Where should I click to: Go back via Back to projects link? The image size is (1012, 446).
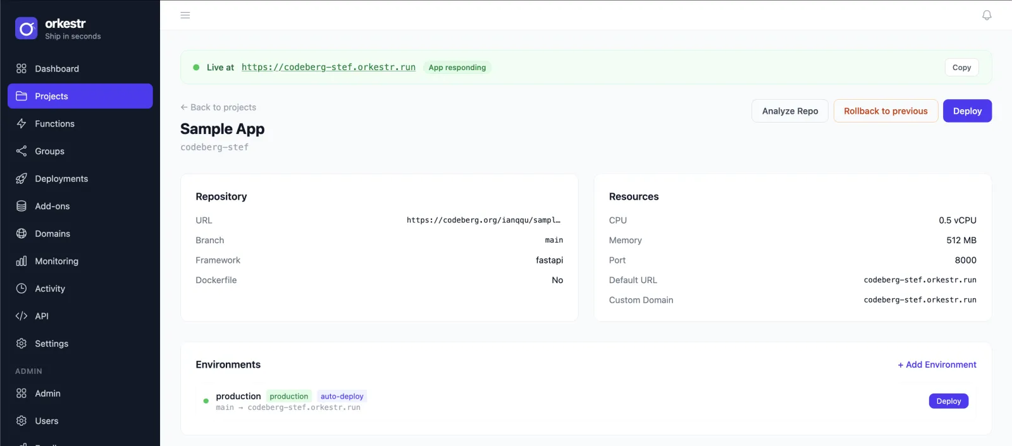pos(218,107)
